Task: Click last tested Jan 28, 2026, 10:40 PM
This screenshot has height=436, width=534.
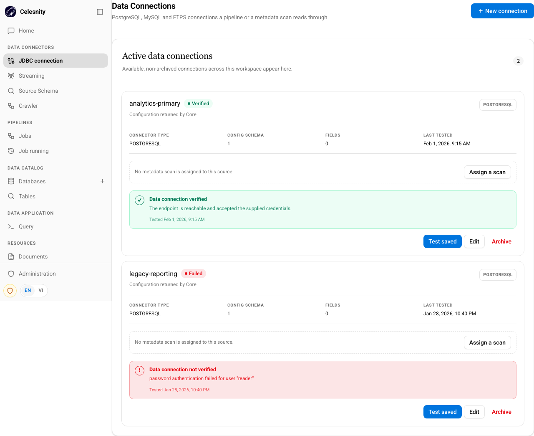Action: (450, 314)
